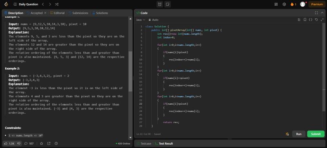The height and width of the screenshot is (148, 327).
Task: Click the green Submit button
Action: (316, 134)
